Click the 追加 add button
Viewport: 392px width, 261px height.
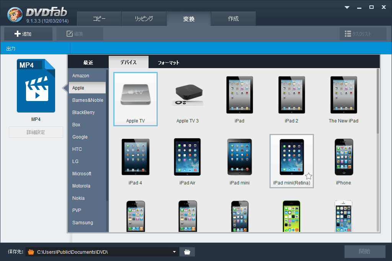tap(28, 34)
